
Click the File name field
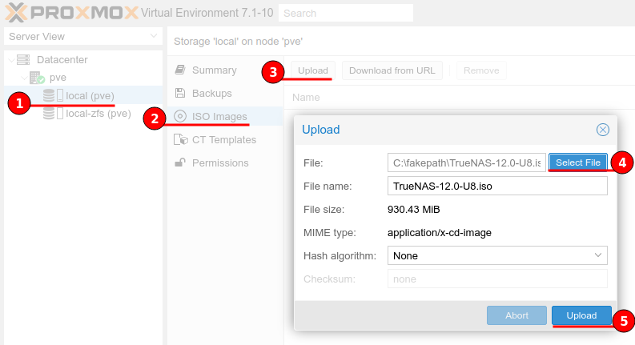497,186
